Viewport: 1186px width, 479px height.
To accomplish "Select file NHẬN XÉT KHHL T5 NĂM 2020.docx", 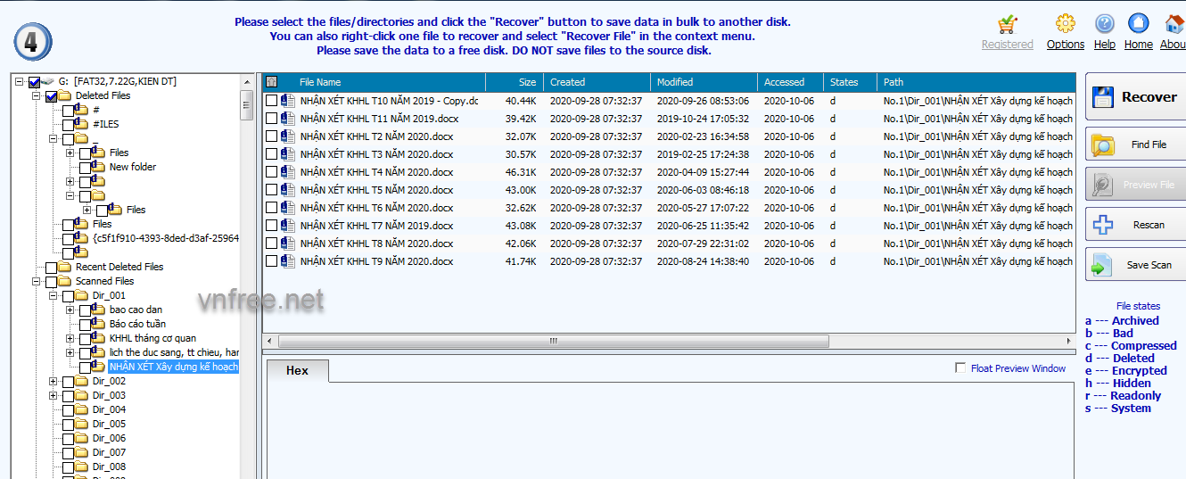I will tap(376, 190).
